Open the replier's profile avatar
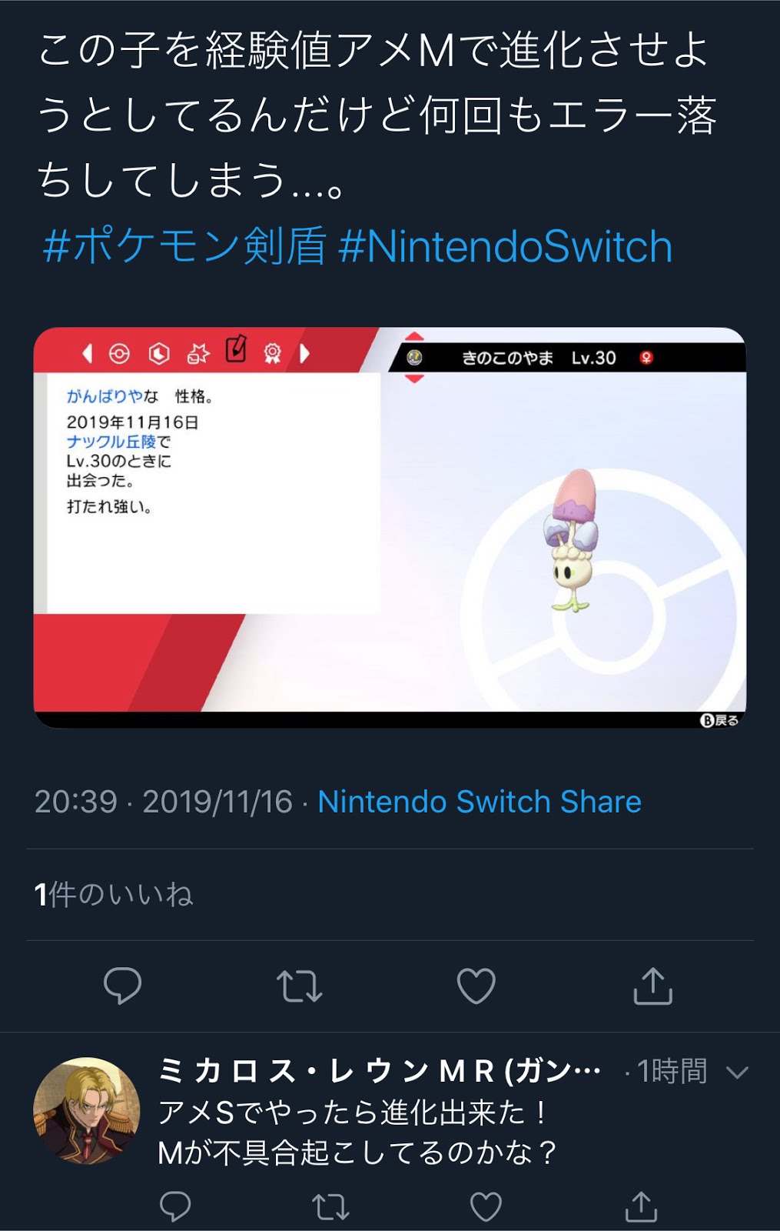 pos(87,1110)
